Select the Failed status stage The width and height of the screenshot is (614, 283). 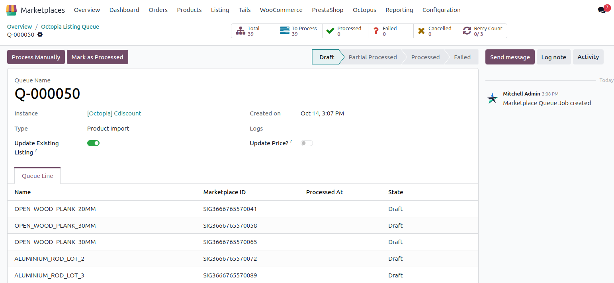(x=462, y=57)
